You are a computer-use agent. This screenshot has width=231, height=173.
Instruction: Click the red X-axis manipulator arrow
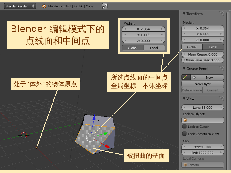click(107, 146)
